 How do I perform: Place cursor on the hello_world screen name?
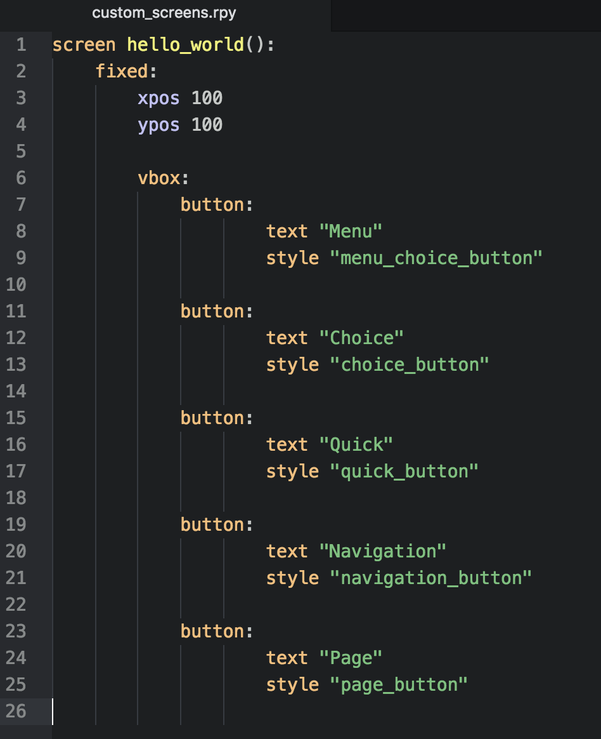pos(185,45)
